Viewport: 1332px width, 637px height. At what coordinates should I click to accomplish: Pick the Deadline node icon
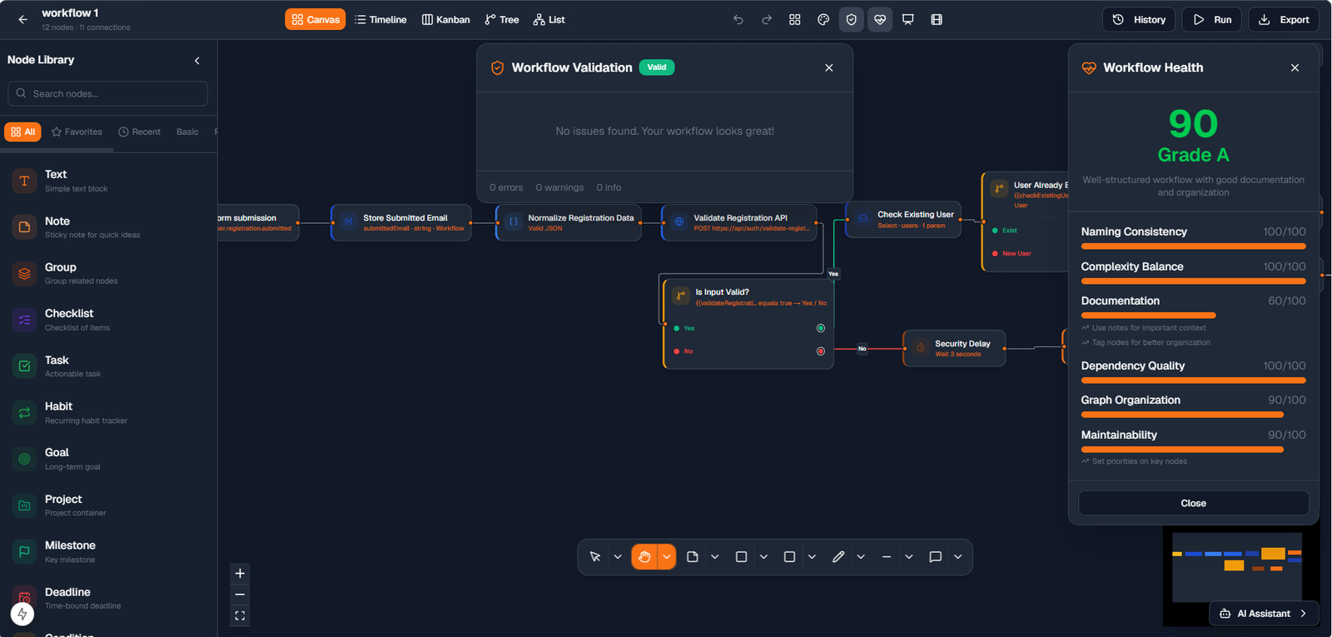[x=24, y=596]
